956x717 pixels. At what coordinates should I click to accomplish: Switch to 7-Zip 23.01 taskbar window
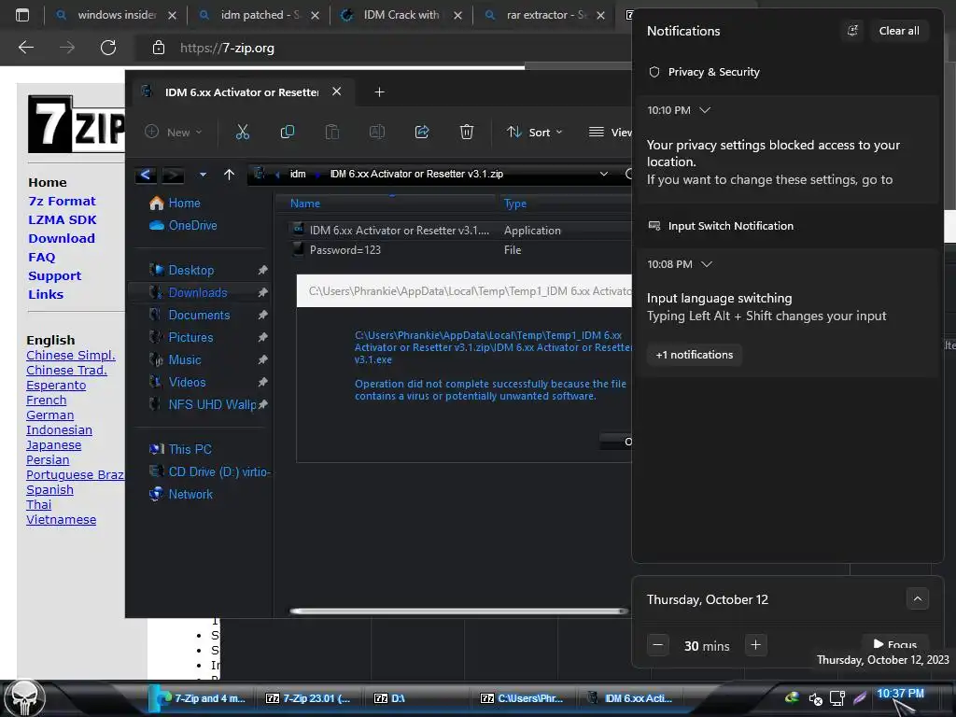click(x=308, y=698)
